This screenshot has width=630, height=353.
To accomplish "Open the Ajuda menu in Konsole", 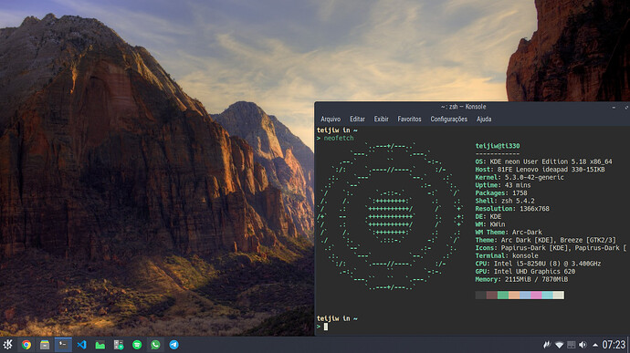I will 484,119.
